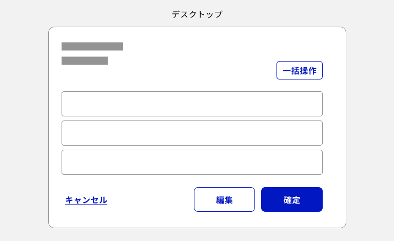Cancel the dialog using the underlined キャンセル text
The width and height of the screenshot is (394, 241).
pos(86,200)
